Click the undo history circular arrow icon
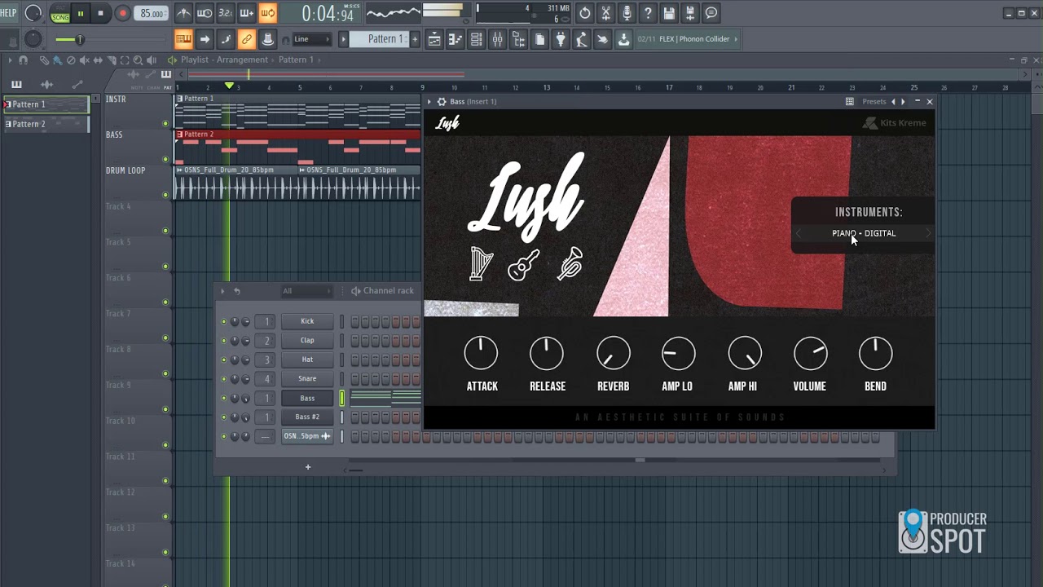 585,13
